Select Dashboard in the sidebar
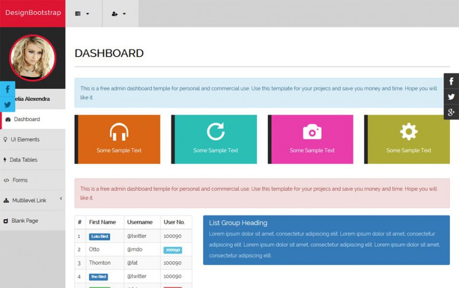 (x=27, y=119)
